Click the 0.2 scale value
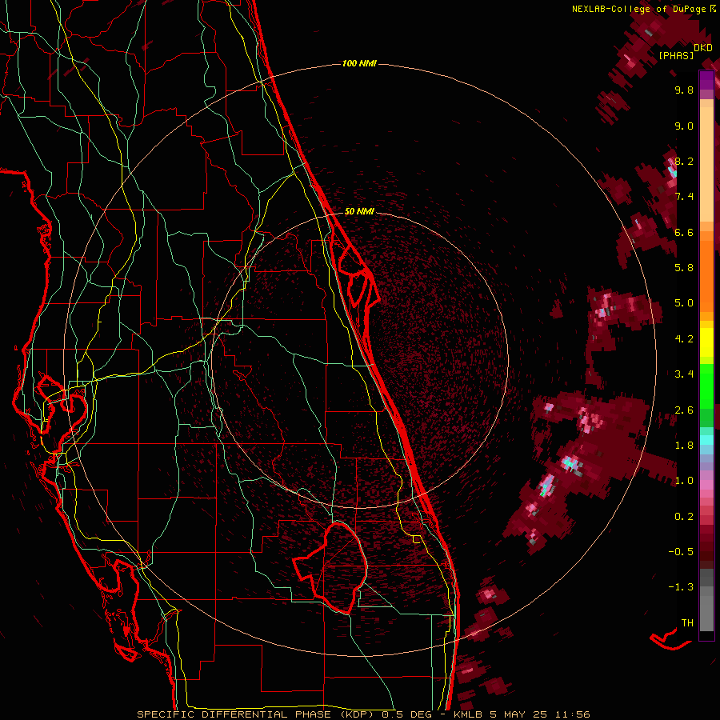This screenshot has width=720, height=720. click(684, 516)
